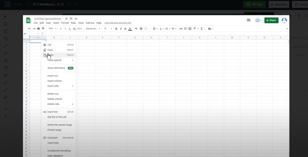Click the insert chart toolbar icon
Viewport: 308px width, 157px height.
(190, 28)
